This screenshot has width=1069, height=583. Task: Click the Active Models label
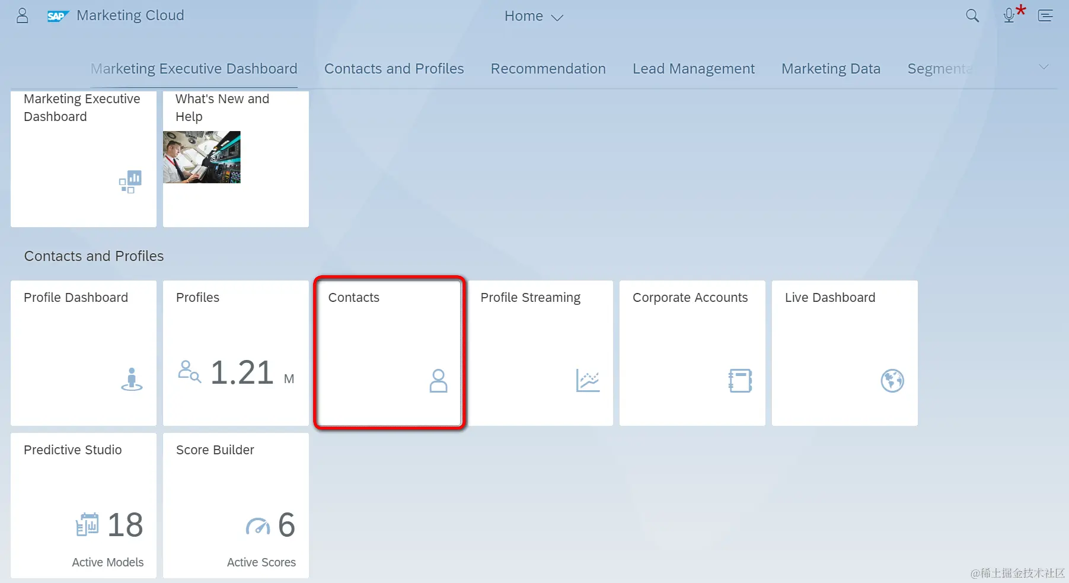[x=108, y=562]
